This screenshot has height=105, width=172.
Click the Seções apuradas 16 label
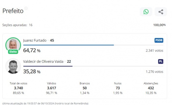point(17,25)
